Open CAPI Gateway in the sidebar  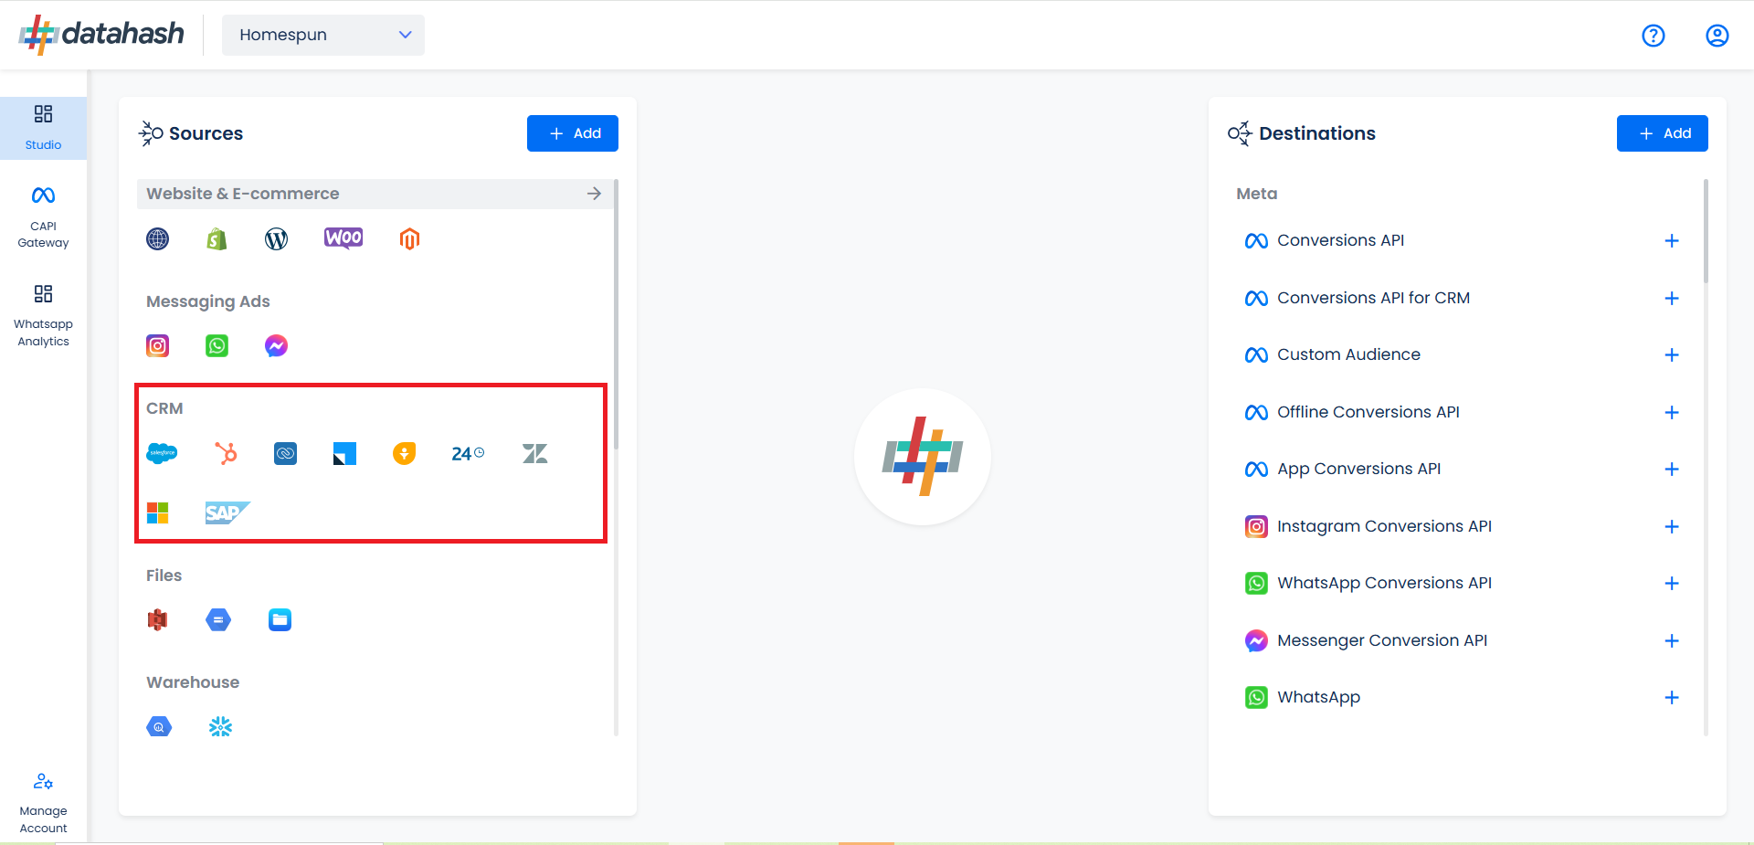pyautogui.click(x=43, y=217)
